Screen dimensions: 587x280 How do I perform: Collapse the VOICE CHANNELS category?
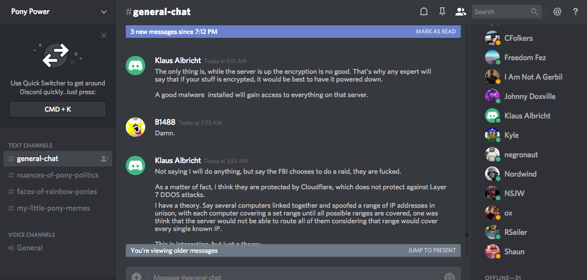tap(32, 234)
